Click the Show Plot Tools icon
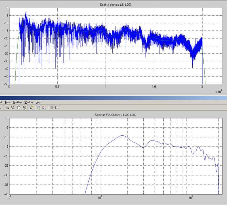 tap(57, 107)
